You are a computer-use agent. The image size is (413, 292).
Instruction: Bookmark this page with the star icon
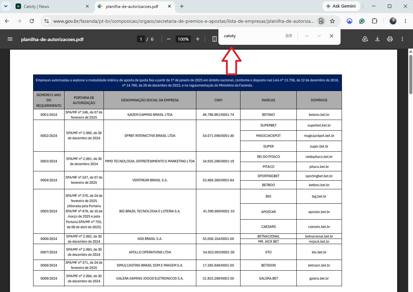click(x=332, y=21)
